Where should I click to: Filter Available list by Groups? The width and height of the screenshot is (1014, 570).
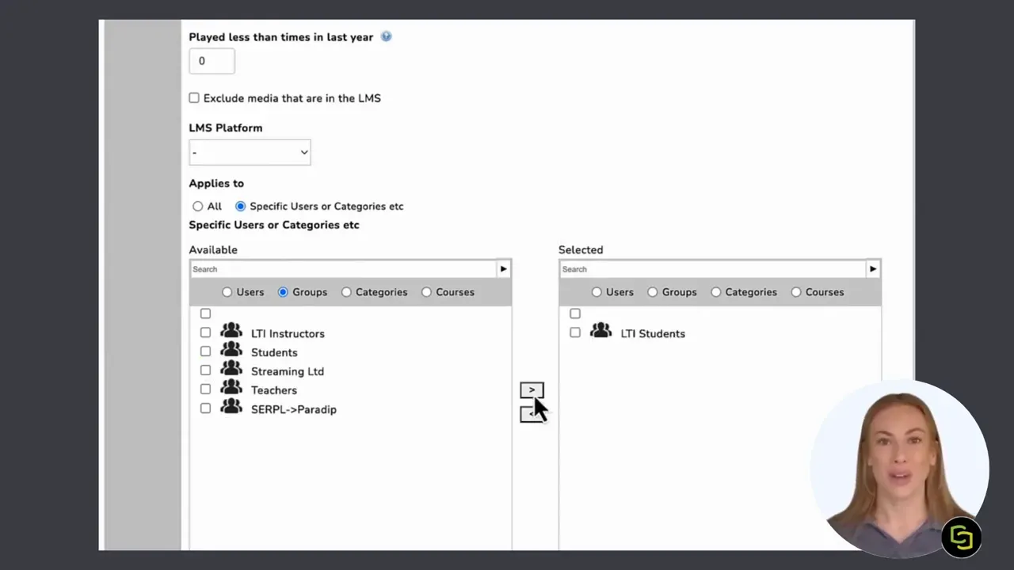[283, 292]
